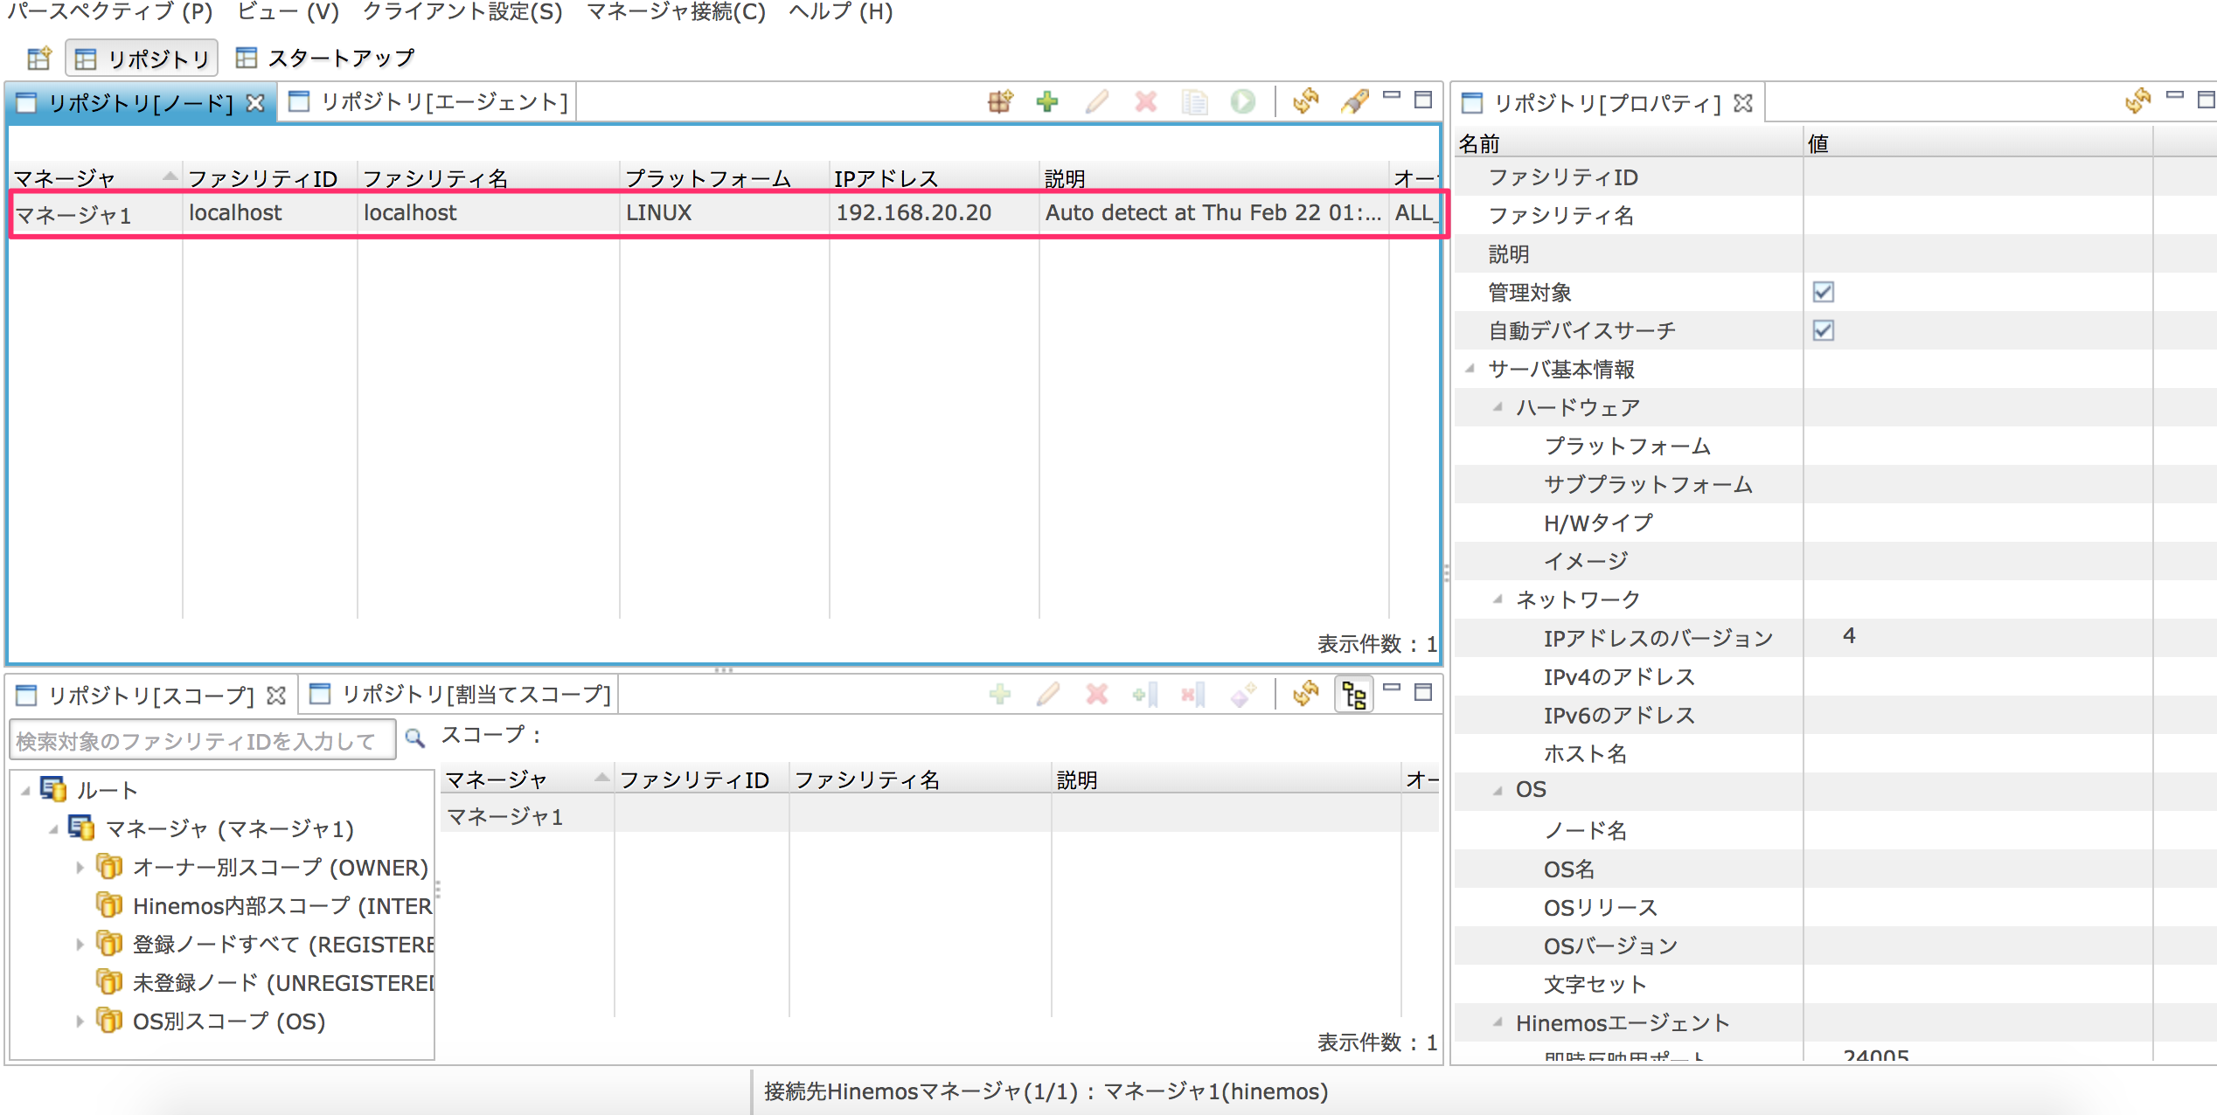Toggle the 自動デバイスサーチ checkbox
This screenshot has width=2217, height=1115.
(x=1823, y=330)
